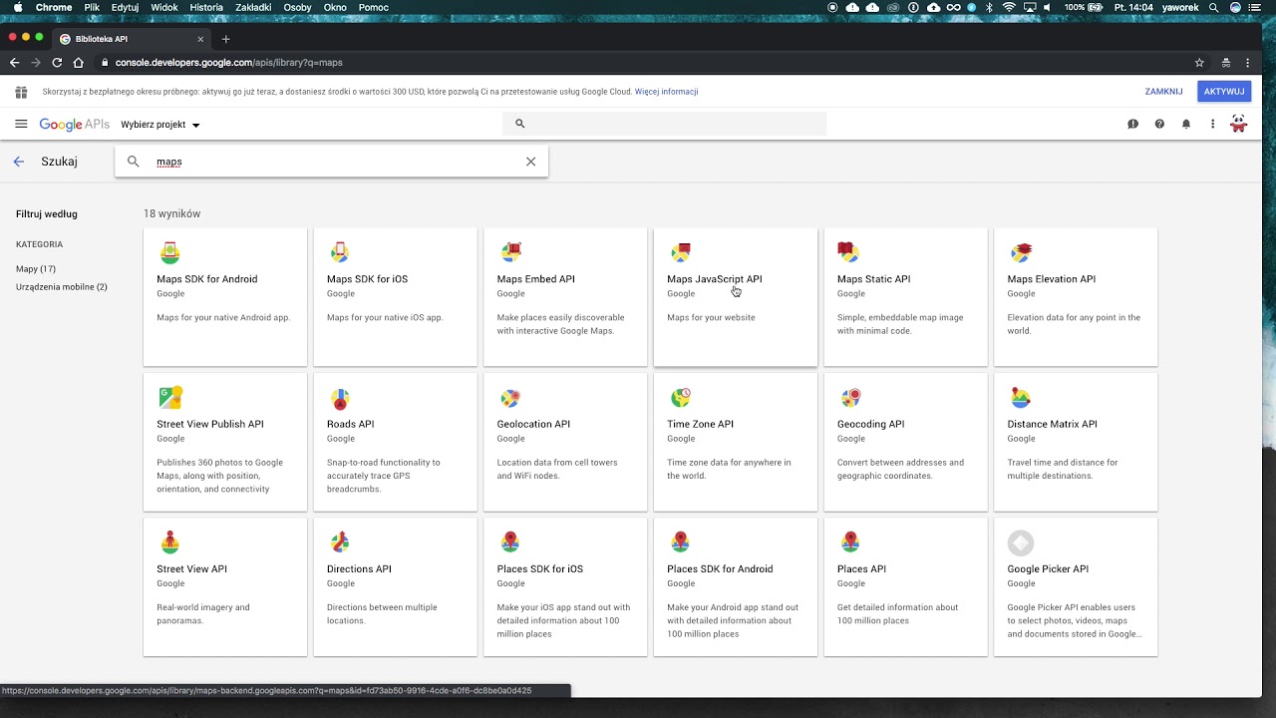Open the Maps JavaScript API icon
Viewport: 1276px width, 718px height.
(x=681, y=252)
